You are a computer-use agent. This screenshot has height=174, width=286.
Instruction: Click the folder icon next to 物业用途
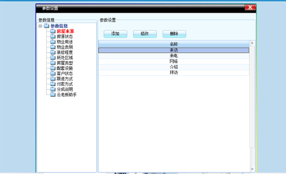53,42
